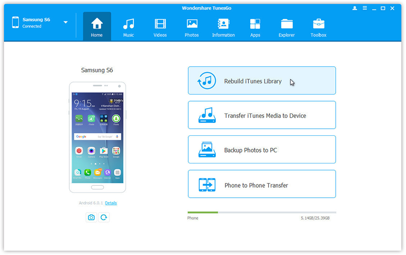Click the connected phone icon in header
The height and width of the screenshot is (255, 406).
click(x=15, y=22)
